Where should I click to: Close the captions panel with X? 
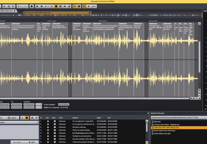click(148, 113)
